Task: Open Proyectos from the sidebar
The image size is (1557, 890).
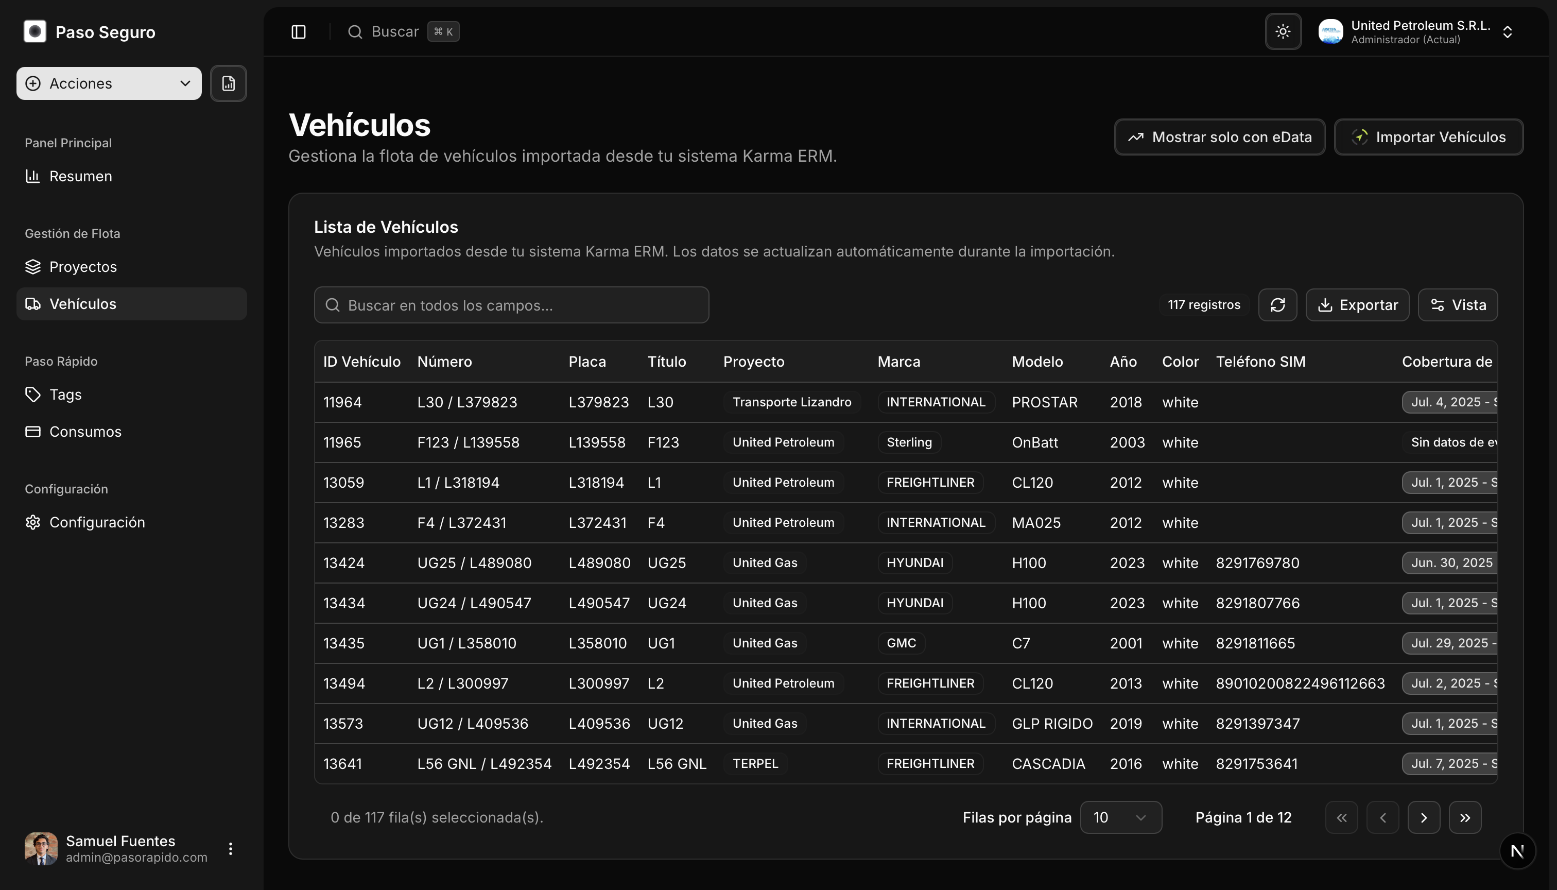Action: (x=82, y=266)
